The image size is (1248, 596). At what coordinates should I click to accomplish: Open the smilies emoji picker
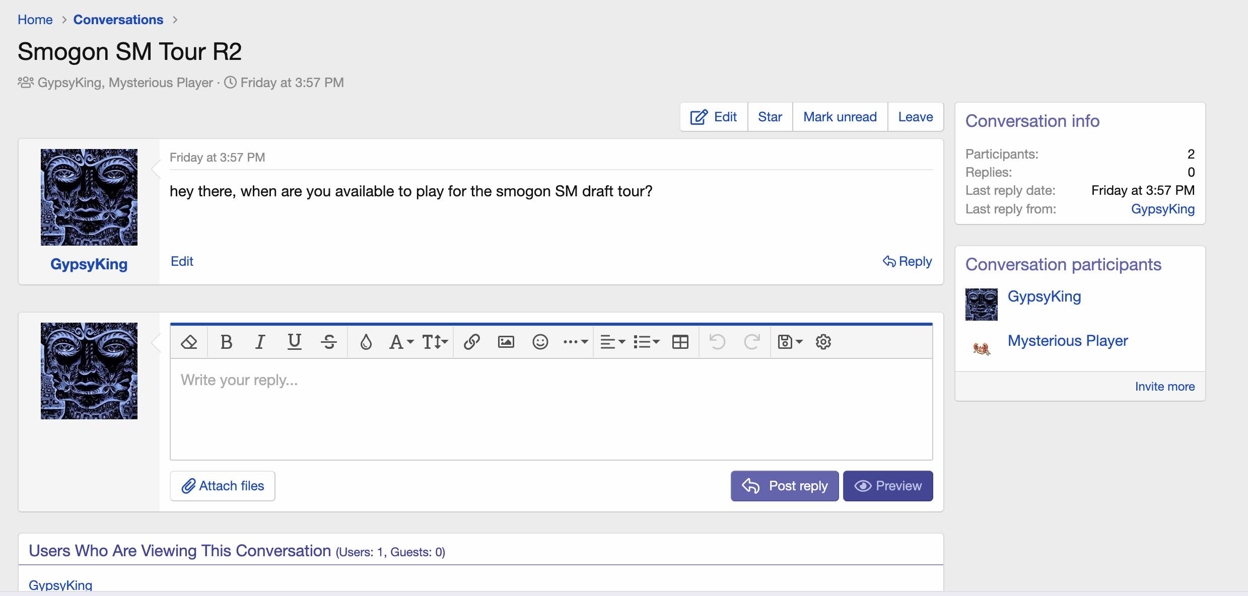pos(540,342)
